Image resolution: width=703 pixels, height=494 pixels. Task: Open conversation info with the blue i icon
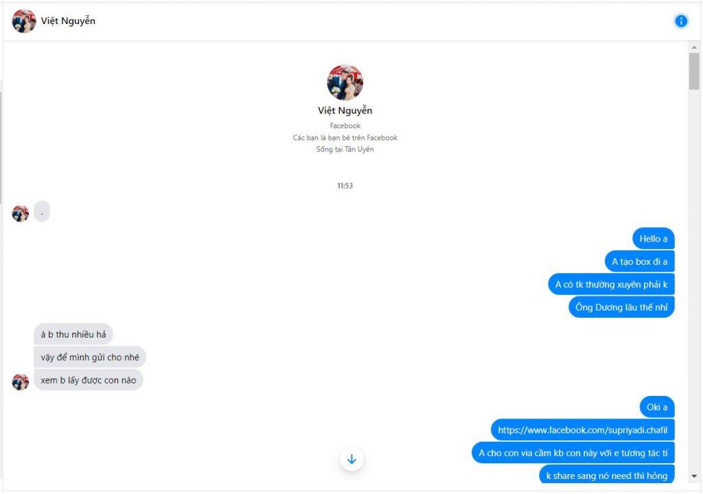click(x=680, y=21)
